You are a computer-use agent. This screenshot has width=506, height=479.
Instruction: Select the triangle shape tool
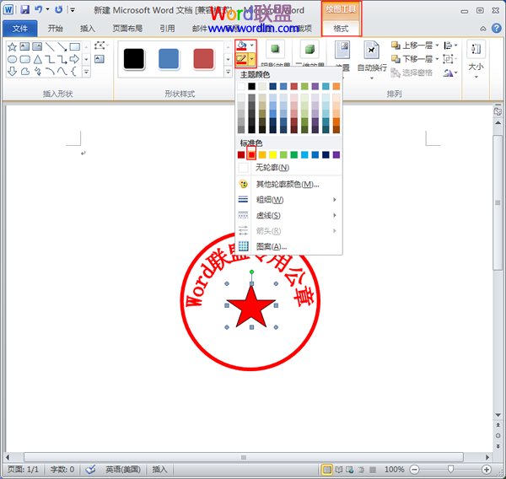[38, 59]
